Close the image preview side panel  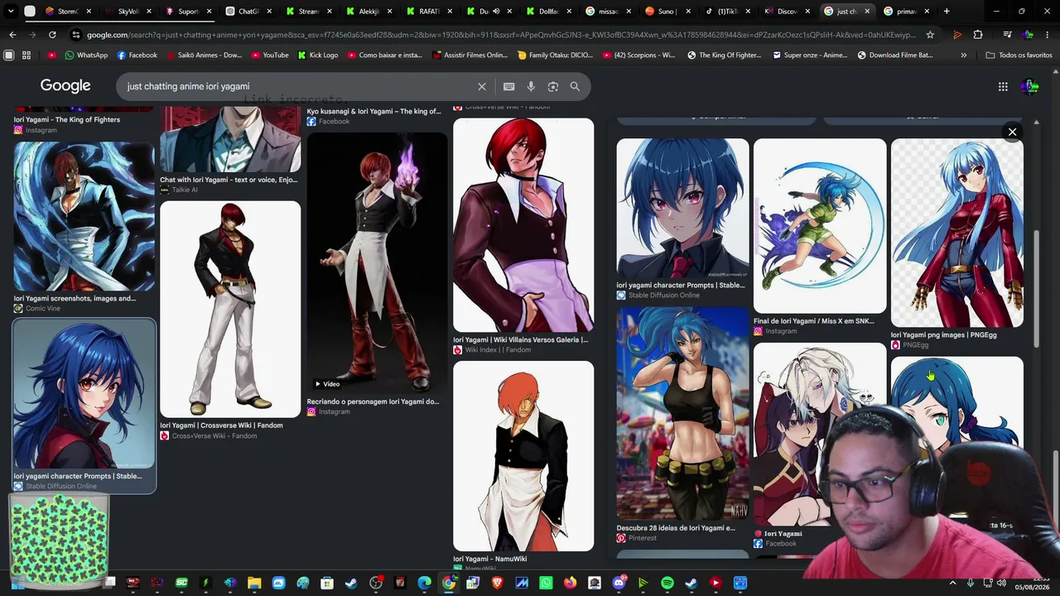click(x=1012, y=132)
